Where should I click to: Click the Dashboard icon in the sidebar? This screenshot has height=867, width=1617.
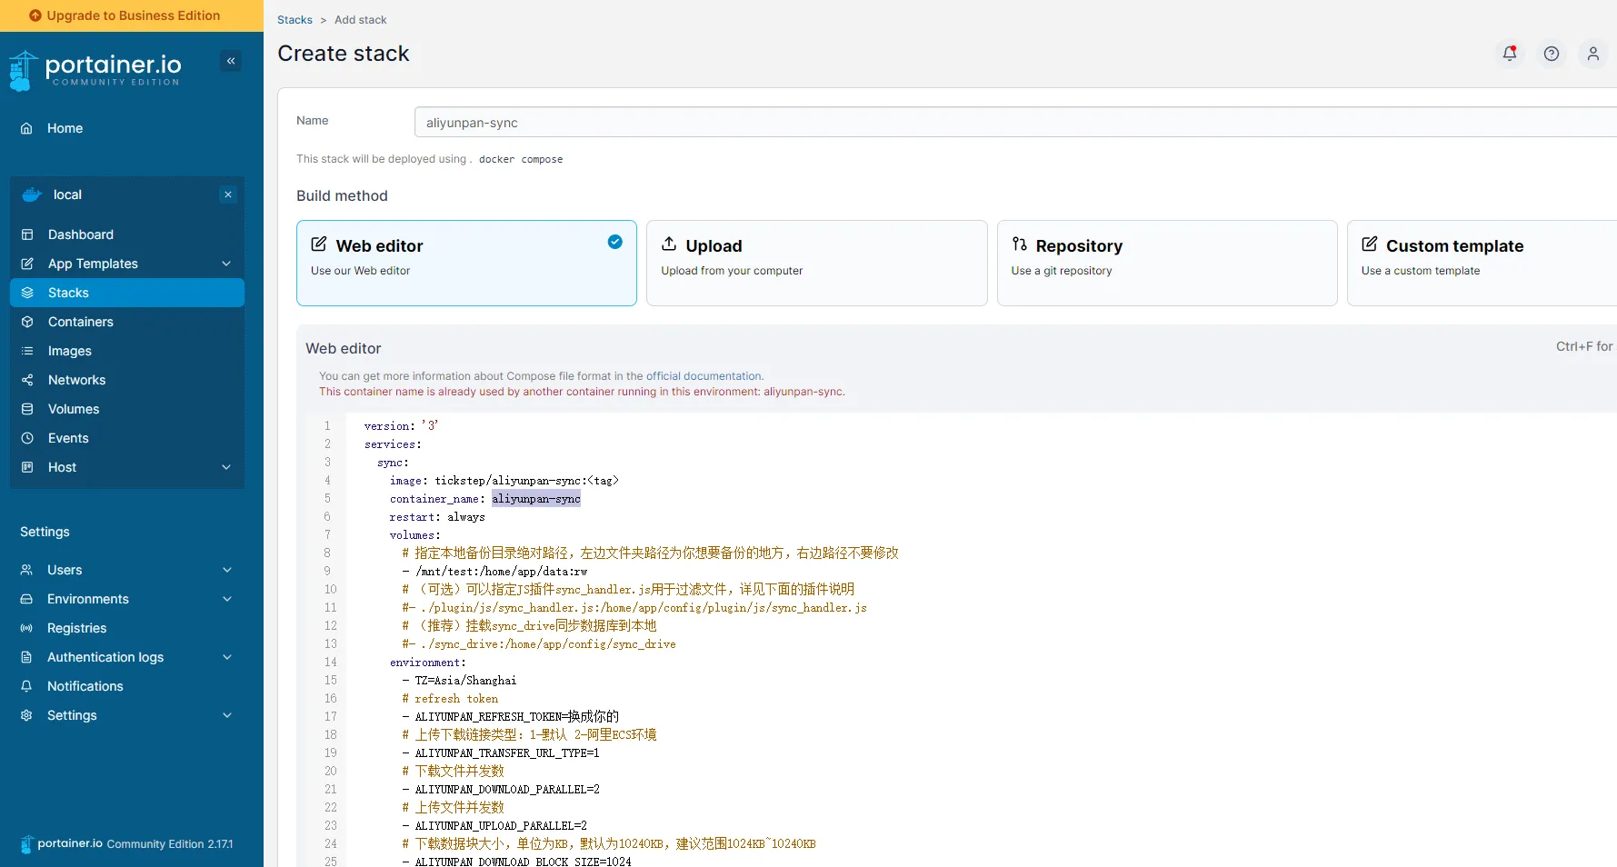point(27,234)
